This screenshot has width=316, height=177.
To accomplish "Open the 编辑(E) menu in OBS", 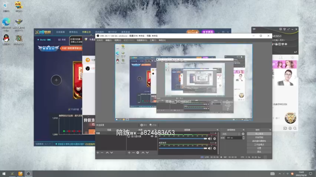I will [x=109, y=41].
